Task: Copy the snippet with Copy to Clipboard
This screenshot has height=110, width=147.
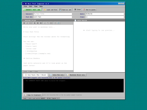Action: tap(33, 95)
